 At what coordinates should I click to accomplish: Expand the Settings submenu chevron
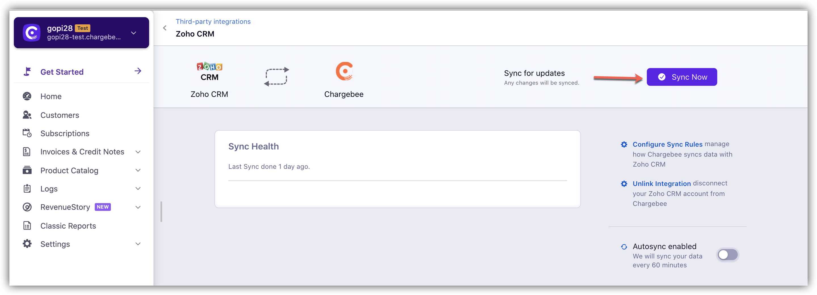click(138, 244)
